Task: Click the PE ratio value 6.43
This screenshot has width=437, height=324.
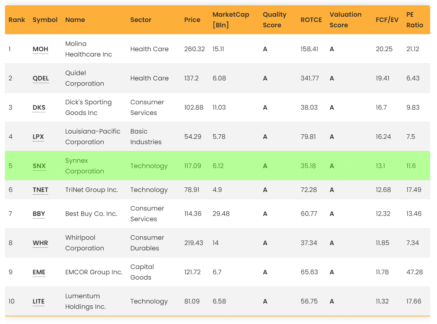Action: (413, 78)
